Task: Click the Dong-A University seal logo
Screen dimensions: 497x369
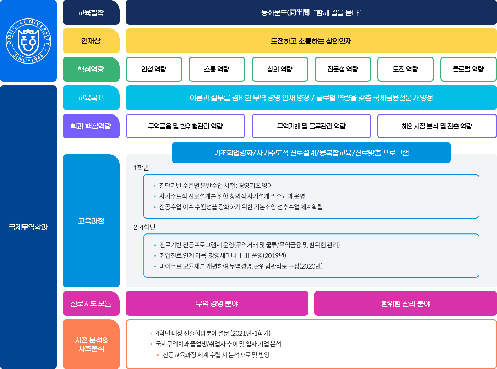Action: 28,41
